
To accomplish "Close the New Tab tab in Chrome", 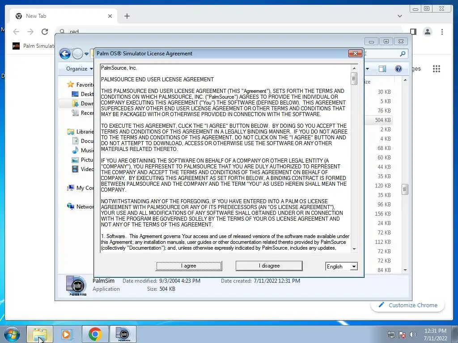I will point(110,16).
